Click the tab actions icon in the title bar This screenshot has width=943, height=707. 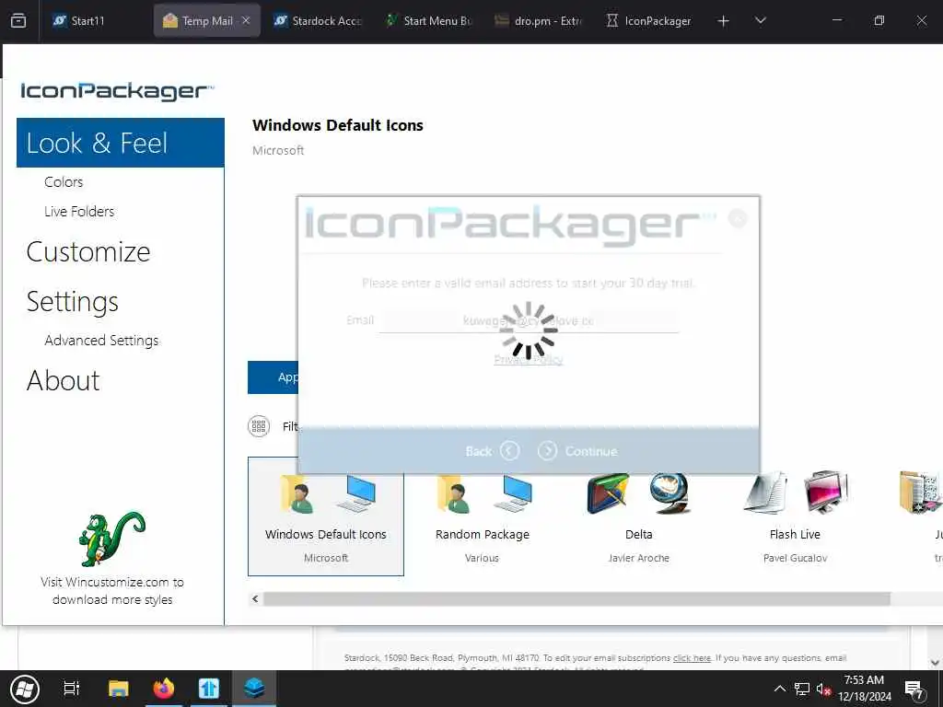pos(18,21)
